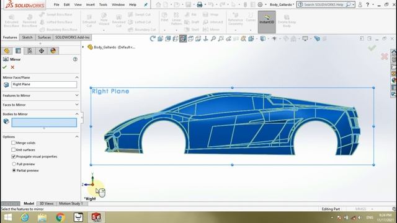
Task: Select the active Right view cube icon
Action: tap(183, 38)
